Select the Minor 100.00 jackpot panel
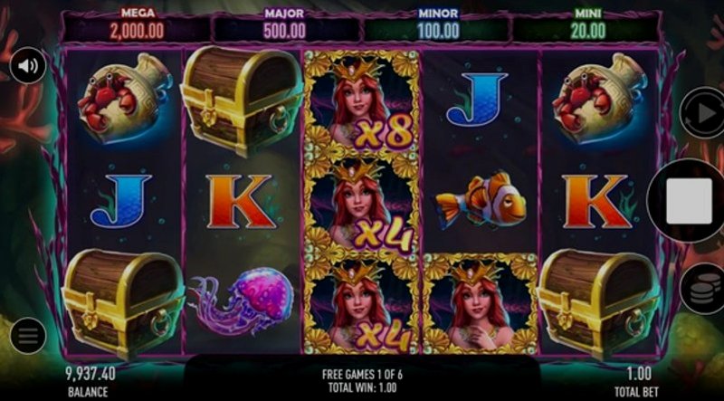 (438, 25)
